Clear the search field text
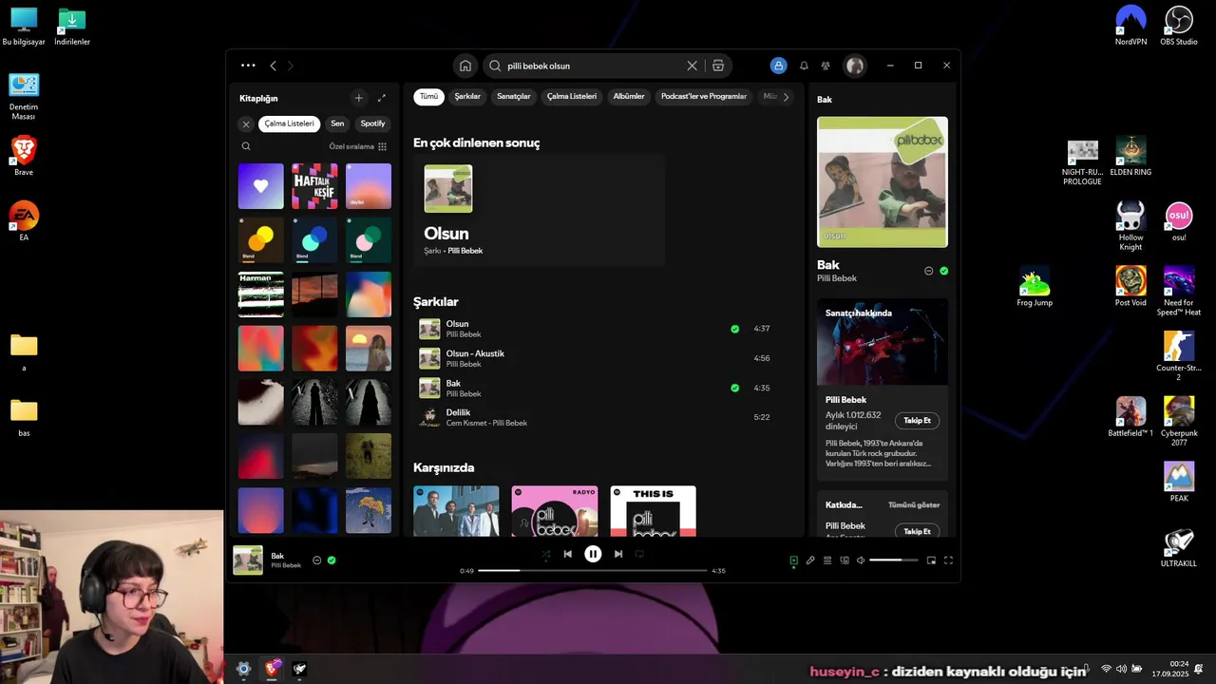1216x684 pixels. coord(692,66)
